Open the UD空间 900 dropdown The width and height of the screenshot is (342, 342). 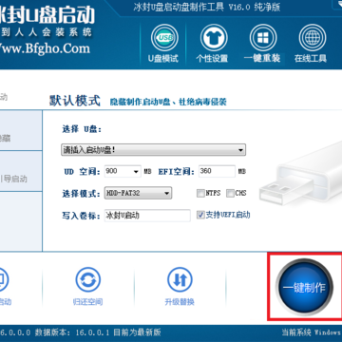click(x=123, y=172)
